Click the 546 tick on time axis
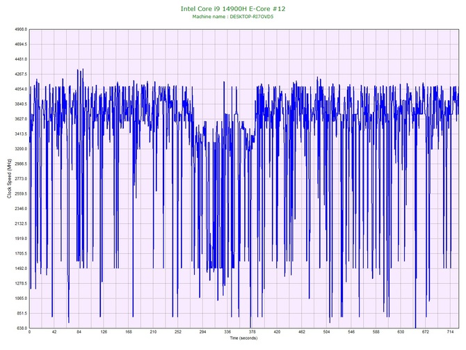466x350 pixels. [351, 332]
